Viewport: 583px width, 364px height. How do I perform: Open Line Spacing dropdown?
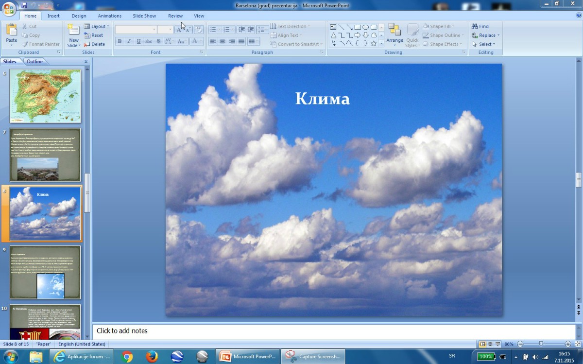pos(262,30)
